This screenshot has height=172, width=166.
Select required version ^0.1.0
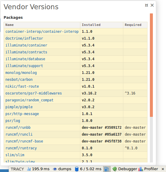point(131,148)
